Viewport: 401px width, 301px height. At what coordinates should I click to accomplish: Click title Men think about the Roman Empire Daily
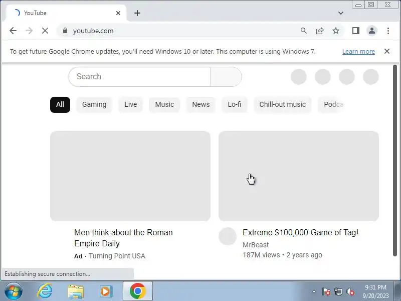(123, 238)
